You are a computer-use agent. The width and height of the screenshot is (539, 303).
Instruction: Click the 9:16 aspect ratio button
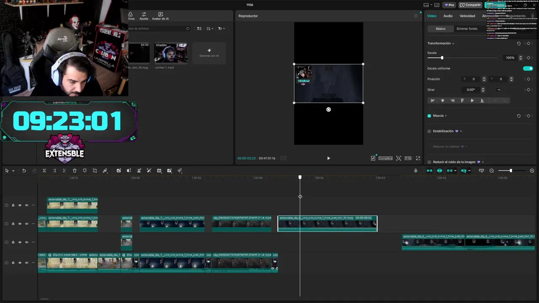click(x=408, y=158)
